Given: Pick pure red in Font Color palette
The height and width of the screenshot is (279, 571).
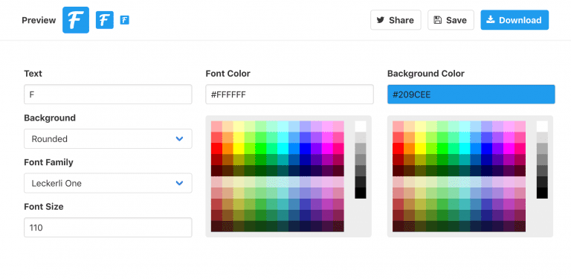Looking at the screenshot, I should [216, 149].
